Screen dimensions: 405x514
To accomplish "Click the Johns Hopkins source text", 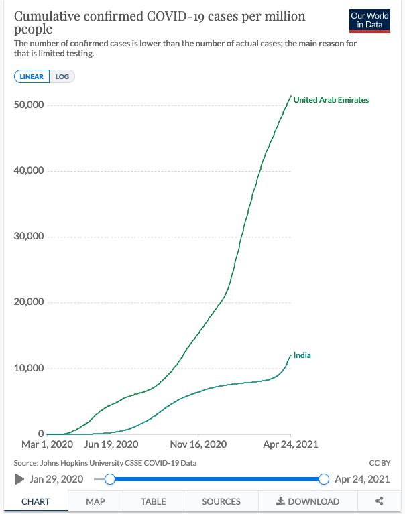I will coord(105,463).
